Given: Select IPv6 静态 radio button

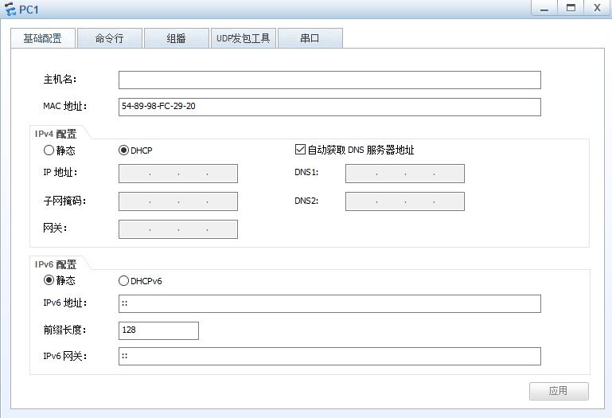Looking at the screenshot, I should 49,280.
